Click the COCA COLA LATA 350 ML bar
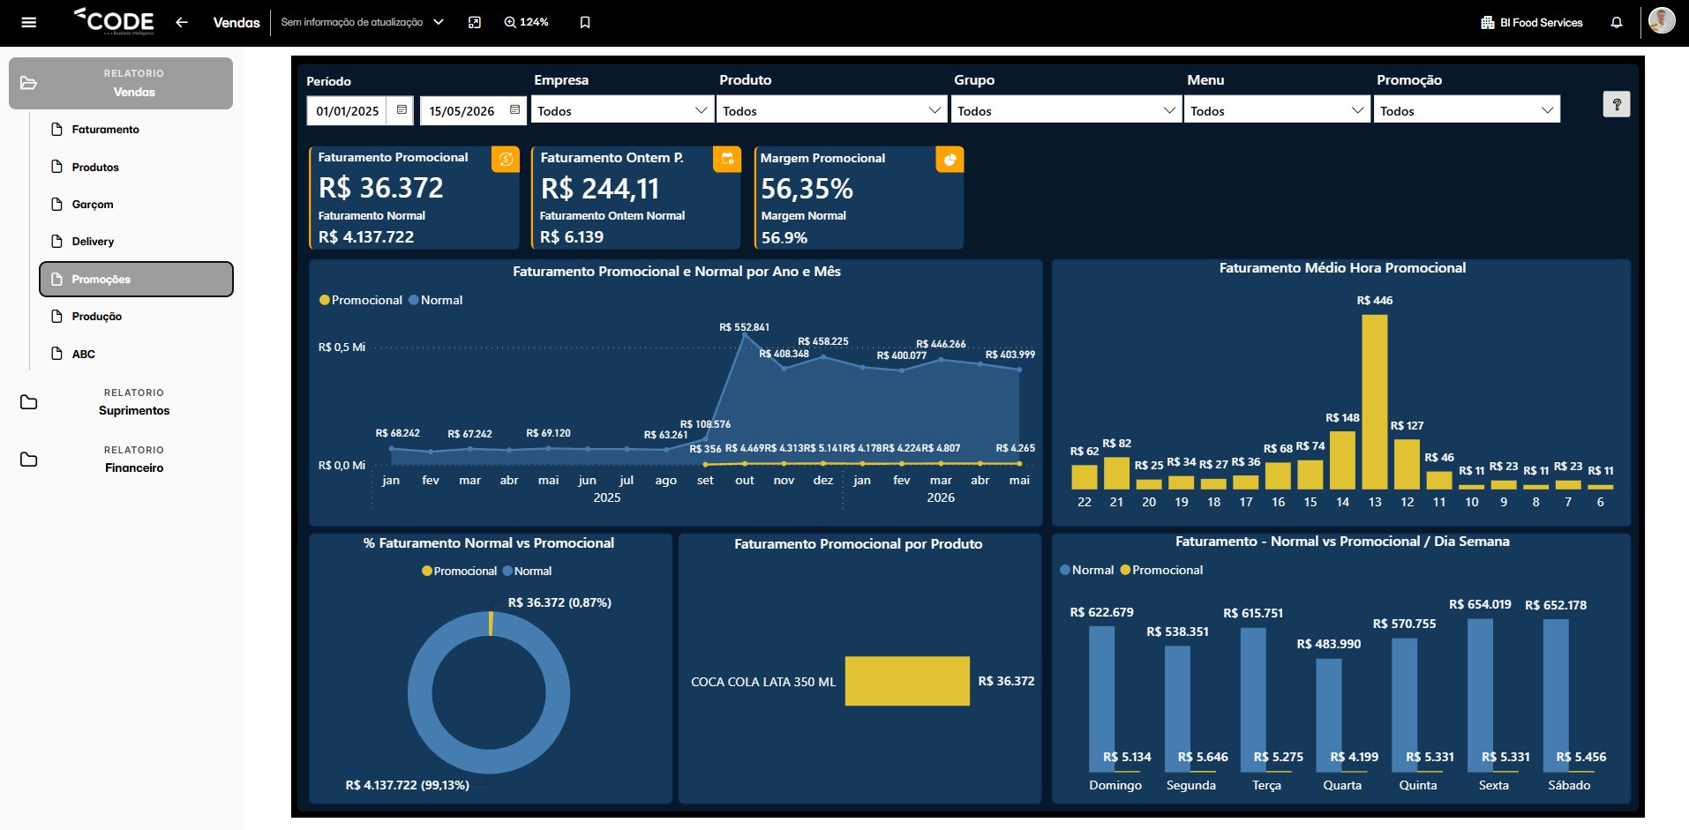1689x830 pixels. coord(907,681)
